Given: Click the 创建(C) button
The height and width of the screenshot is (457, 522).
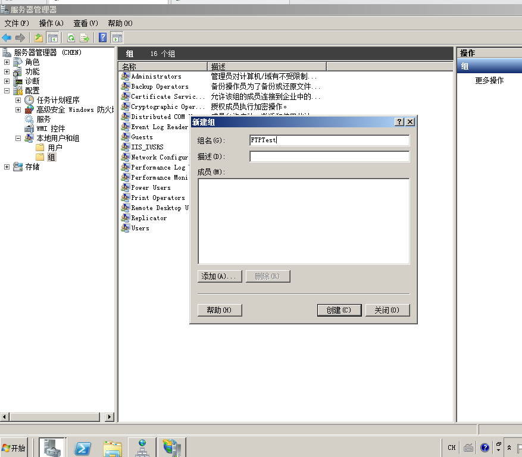Looking at the screenshot, I should point(339,310).
